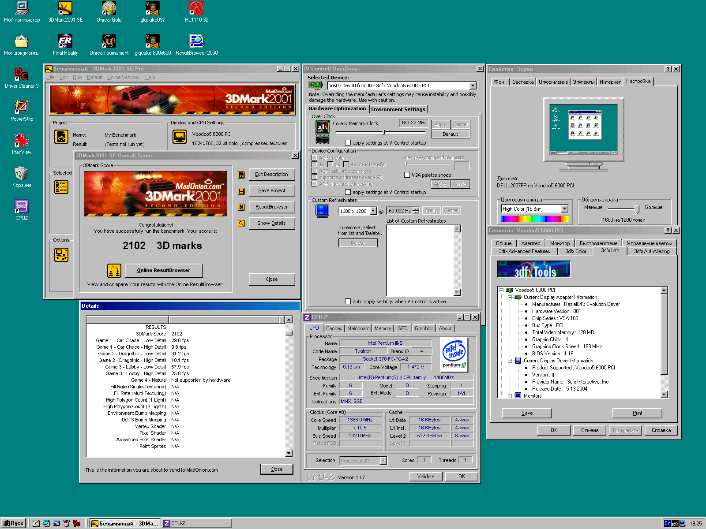Open Run menu in 3DMark2001
The height and width of the screenshot is (529, 706).
point(77,77)
